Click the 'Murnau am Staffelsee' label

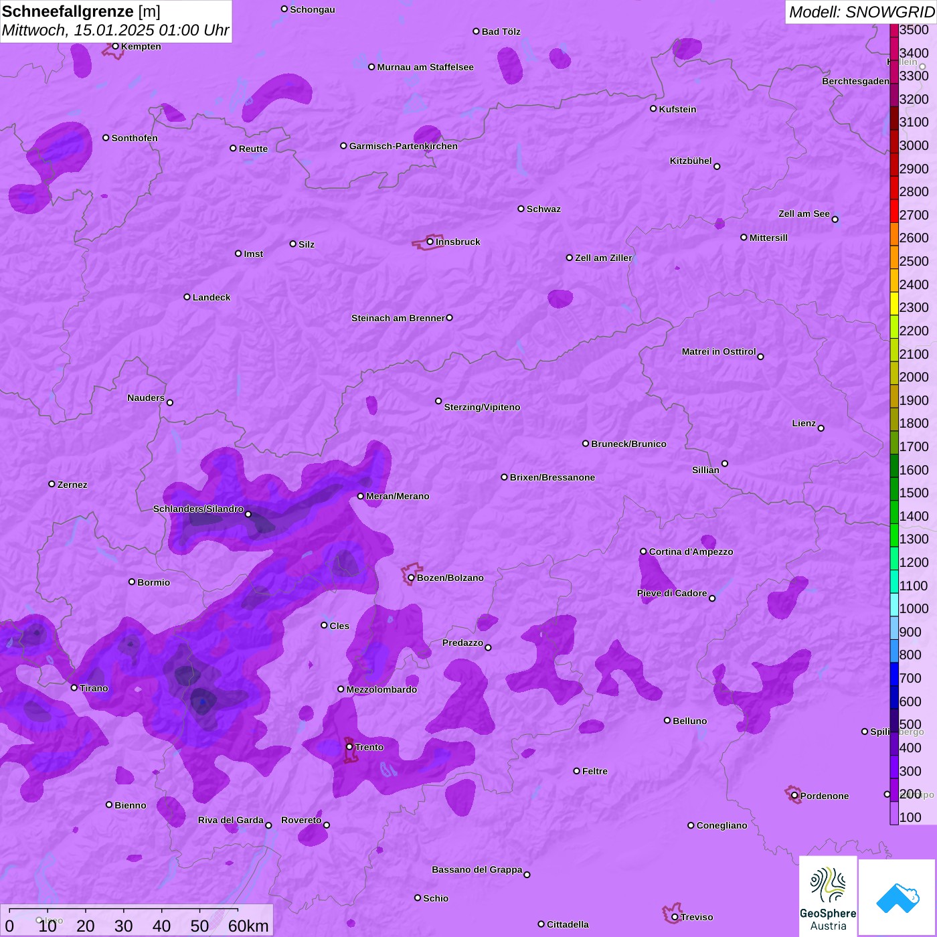(425, 67)
